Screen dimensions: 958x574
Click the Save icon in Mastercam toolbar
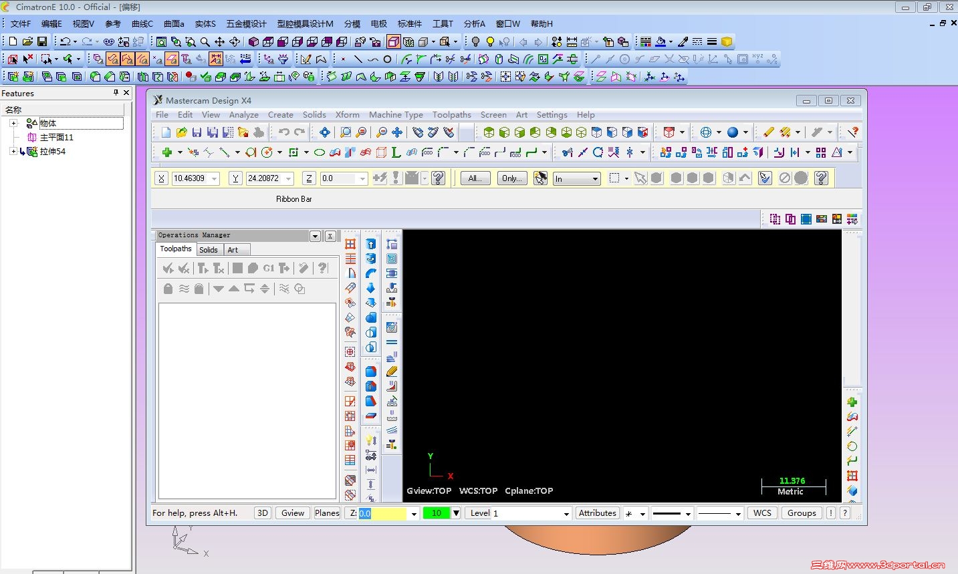(x=197, y=132)
